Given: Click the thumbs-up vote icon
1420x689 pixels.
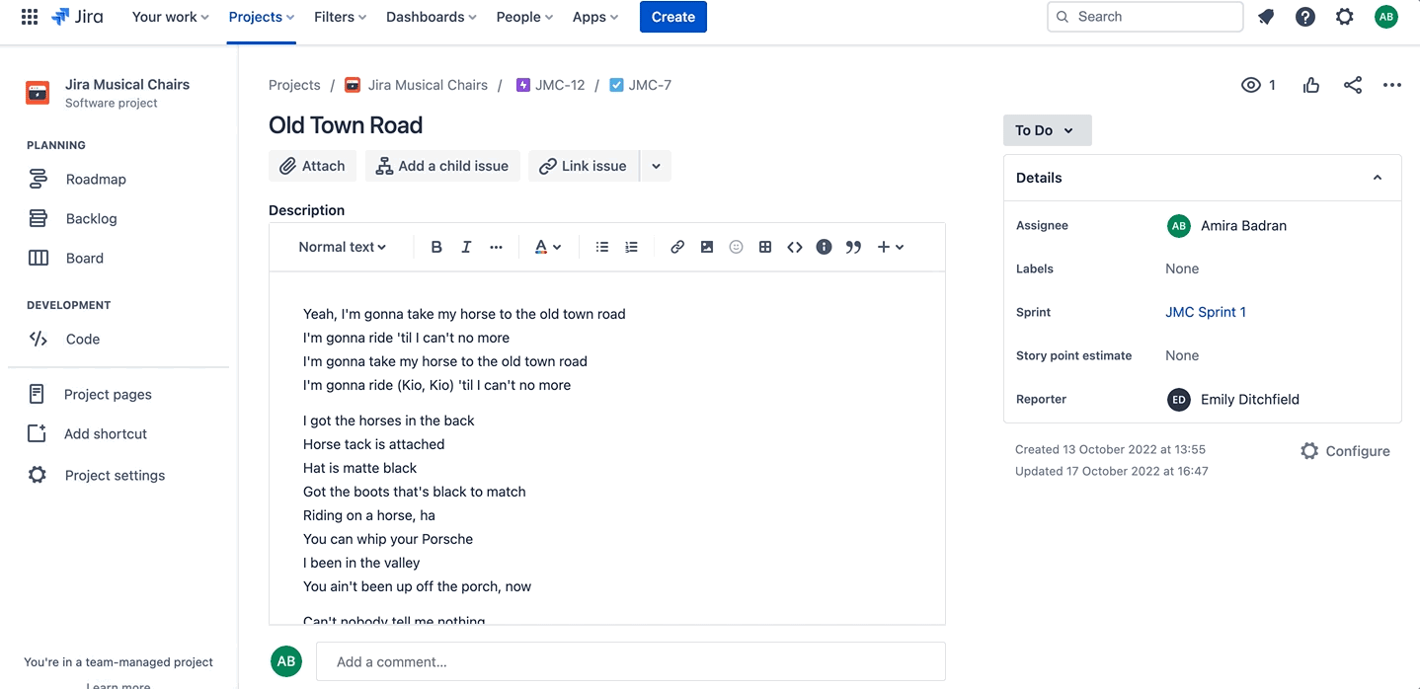Looking at the screenshot, I should pyautogui.click(x=1311, y=85).
